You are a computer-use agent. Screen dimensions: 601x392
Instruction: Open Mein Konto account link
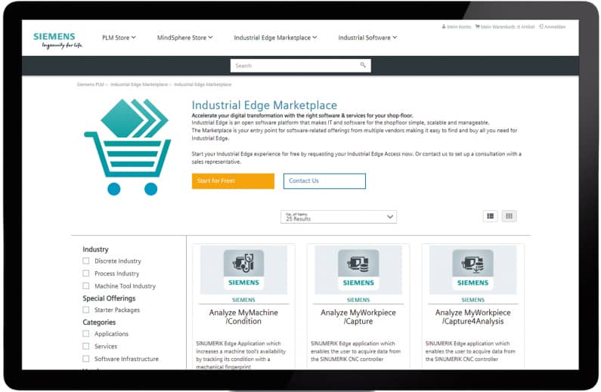pyautogui.click(x=456, y=26)
